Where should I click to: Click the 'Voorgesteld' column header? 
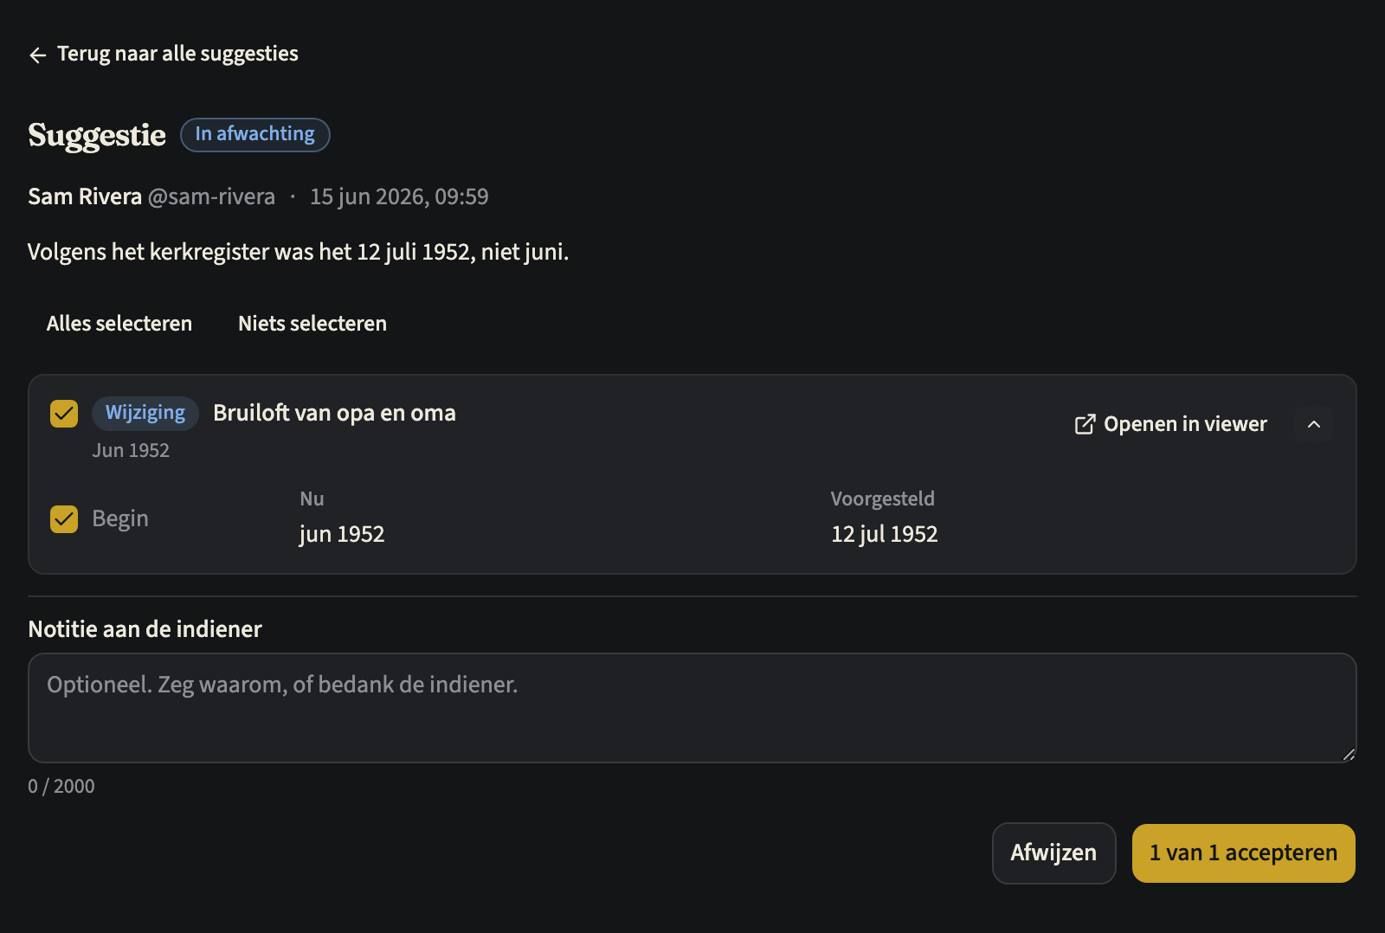click(x=883, y=499)
